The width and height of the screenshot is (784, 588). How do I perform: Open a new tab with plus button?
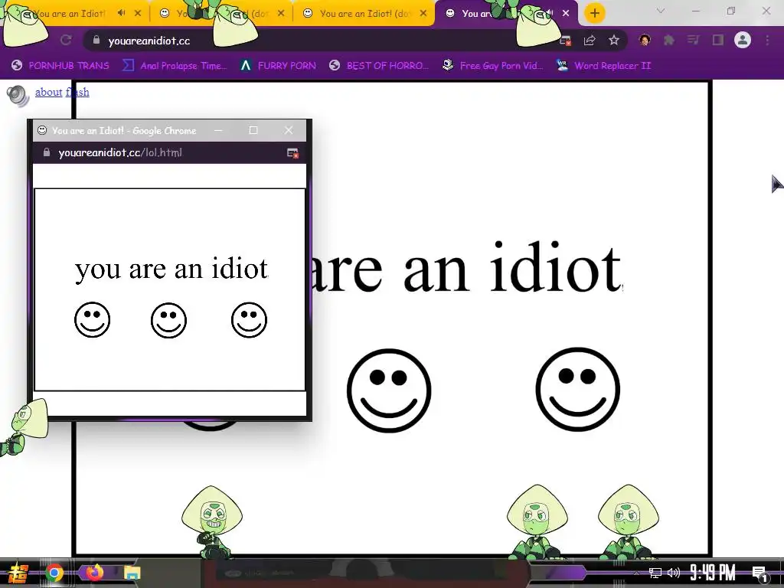pyautogui.click(x=594, y=13)
